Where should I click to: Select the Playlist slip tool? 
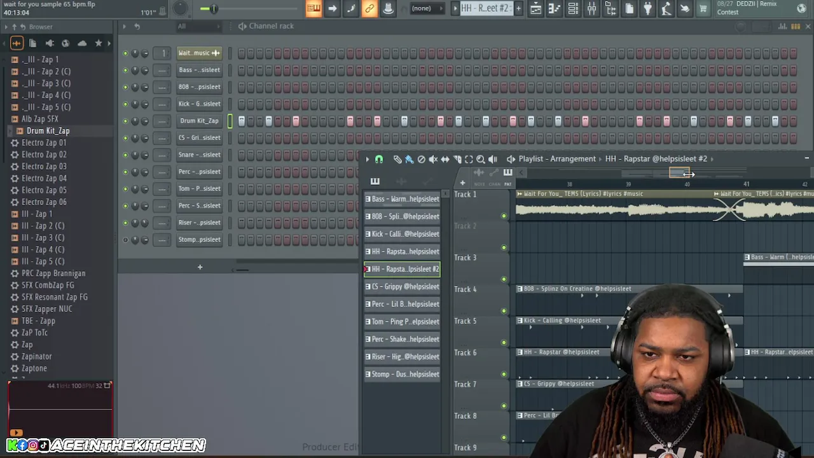tap(445, 159)
